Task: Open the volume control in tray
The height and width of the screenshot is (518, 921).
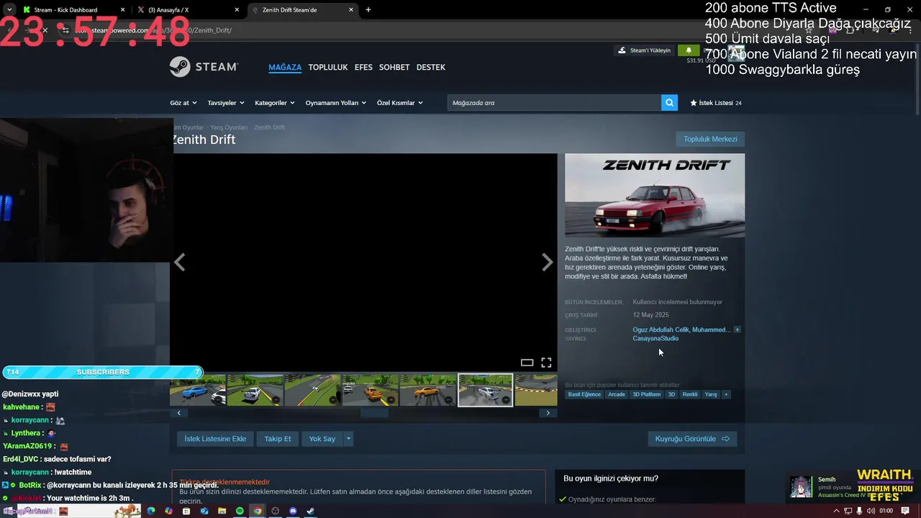Action: 871,511
